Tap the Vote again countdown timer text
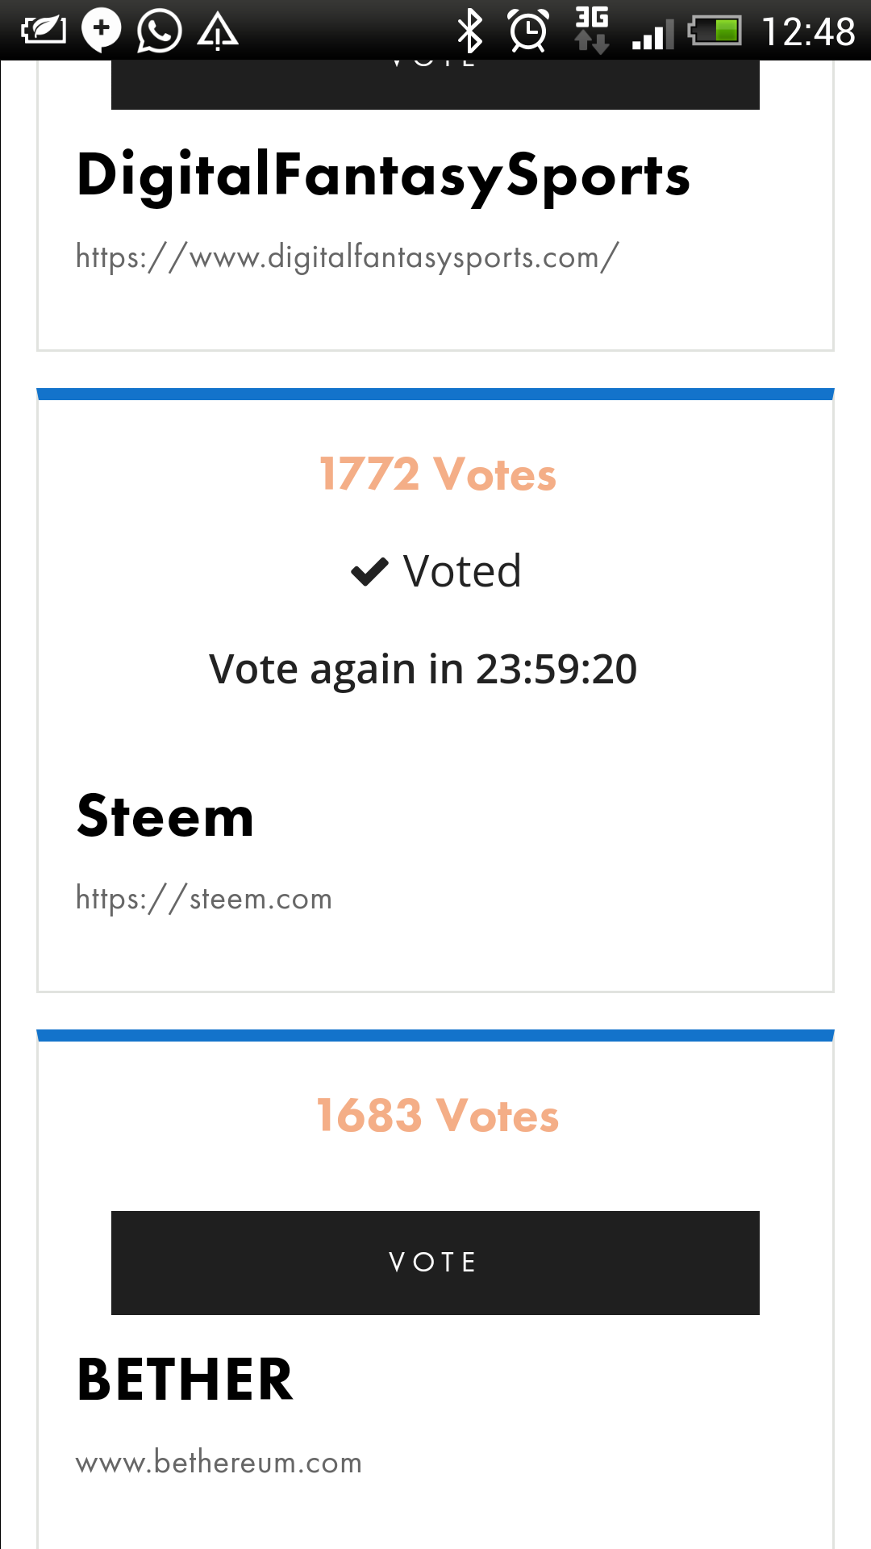871x1549 pixels. [423, 669]
